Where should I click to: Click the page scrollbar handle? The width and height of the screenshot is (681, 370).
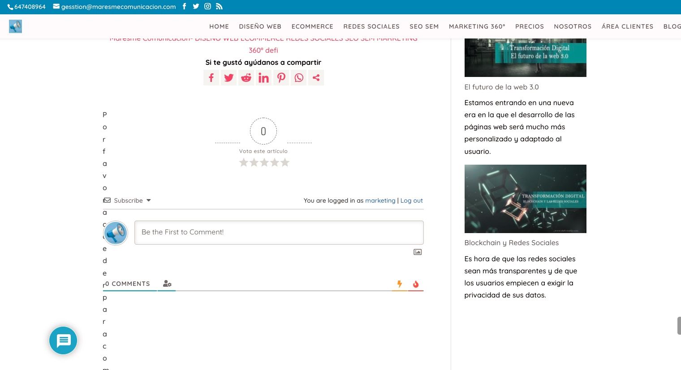pyautogui.click(x=679, y=326)
